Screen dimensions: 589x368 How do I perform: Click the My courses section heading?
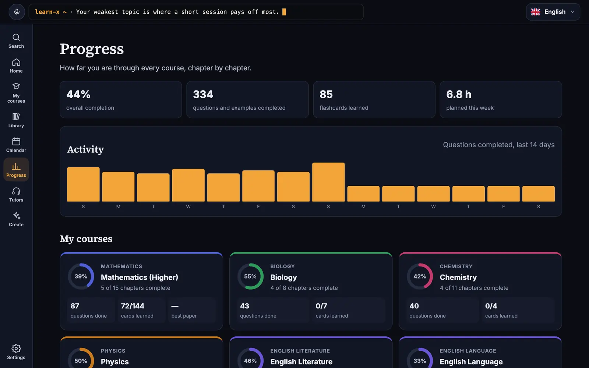pyautogui.click(x=86, y=239)
